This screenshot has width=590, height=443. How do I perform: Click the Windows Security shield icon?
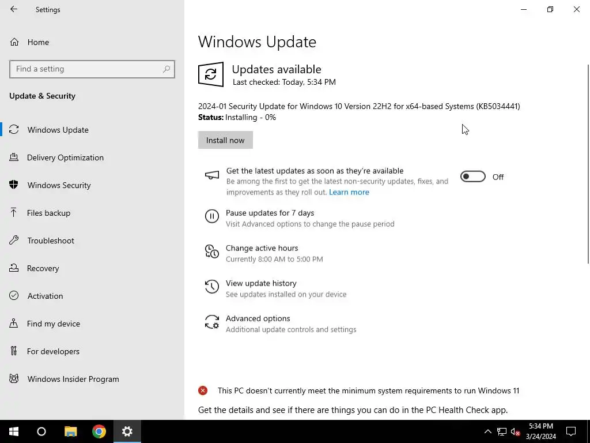click(x=14, y=185)
